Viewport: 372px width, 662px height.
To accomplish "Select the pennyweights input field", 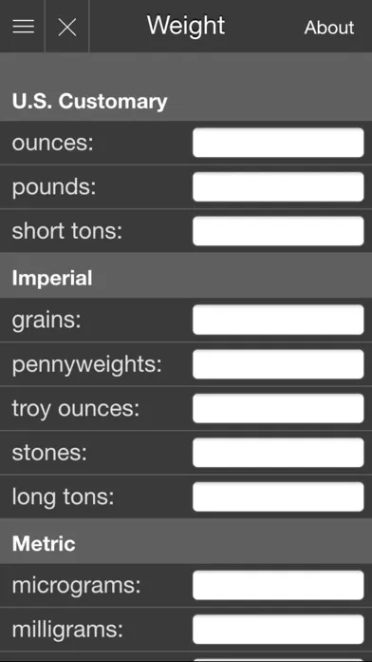I will pyautogui.click(x=278, y=364).
